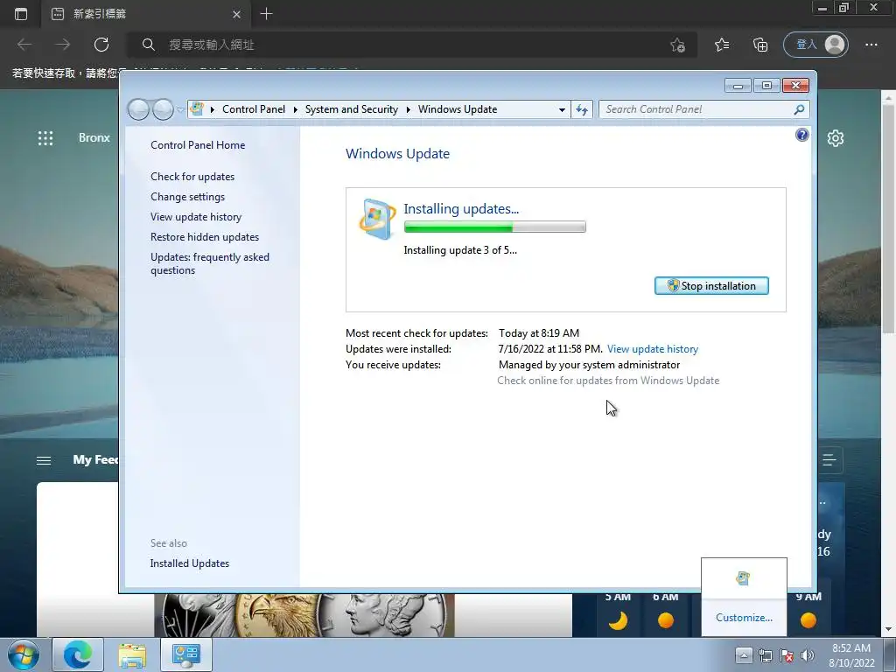Expand arrow after System and Security breadcrumb

pos(408,109)
